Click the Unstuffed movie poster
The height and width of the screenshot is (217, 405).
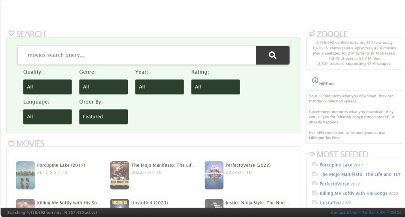119,203
